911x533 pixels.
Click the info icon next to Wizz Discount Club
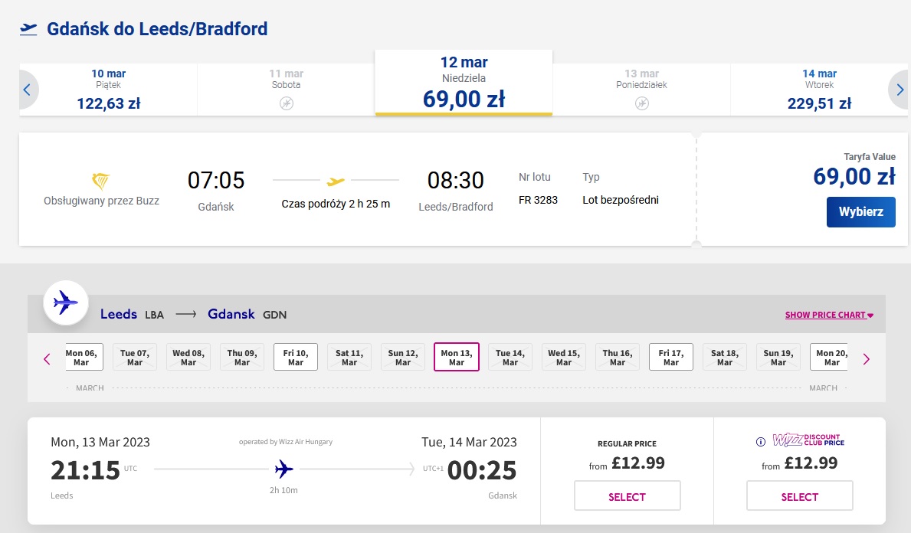(x=761, y=442)
